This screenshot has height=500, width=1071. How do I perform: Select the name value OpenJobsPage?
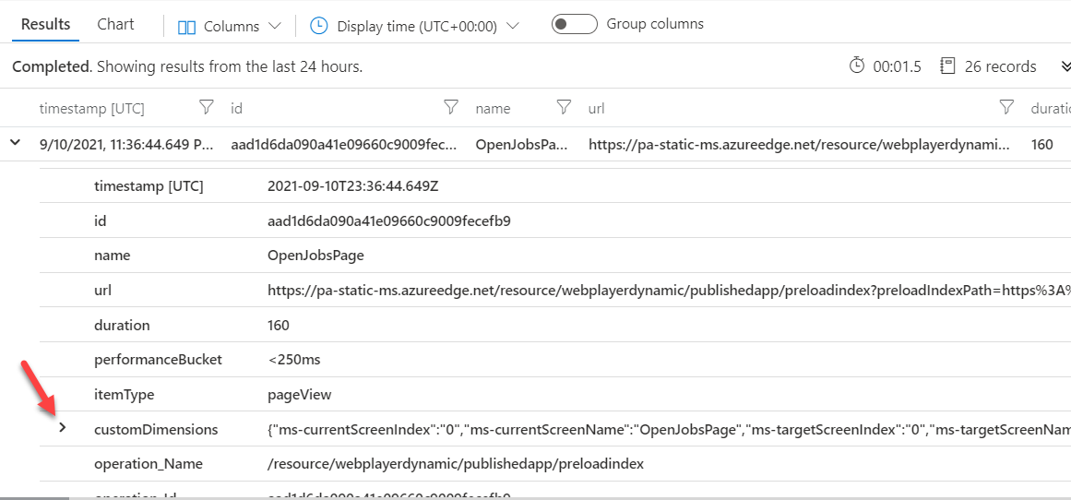[316, 256]
